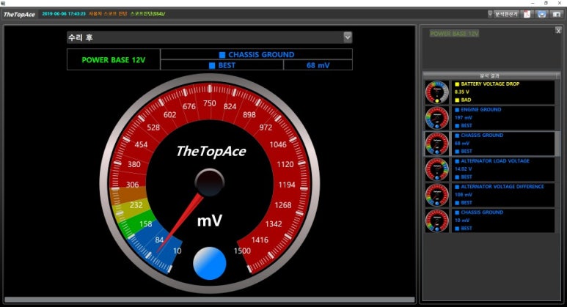Click the camera capture icon in toolbar
This screenshot has width=567, height=307.
[x=557, y=14]
